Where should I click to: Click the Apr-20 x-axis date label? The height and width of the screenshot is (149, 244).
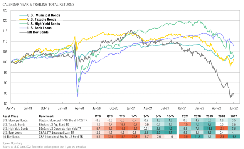(x=79, y=108)
